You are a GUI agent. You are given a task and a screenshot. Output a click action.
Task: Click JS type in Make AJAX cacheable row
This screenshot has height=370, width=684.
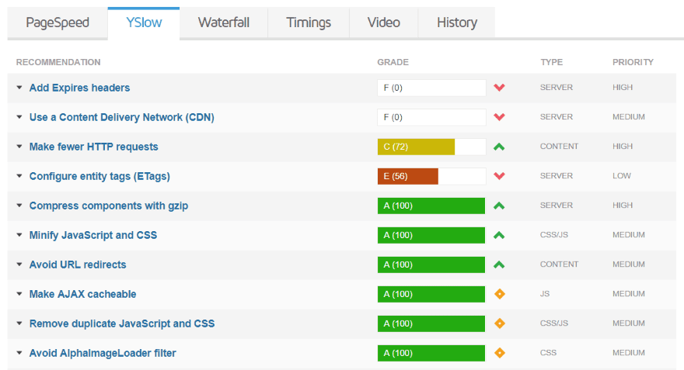click(x=545, y=294)
